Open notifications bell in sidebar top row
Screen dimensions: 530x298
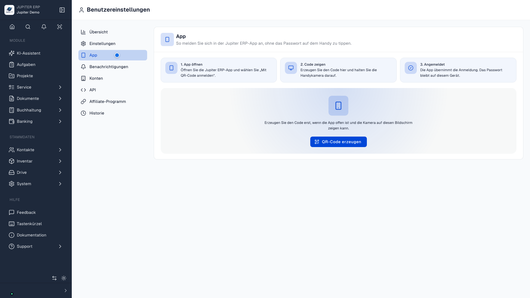pos(44,27)
